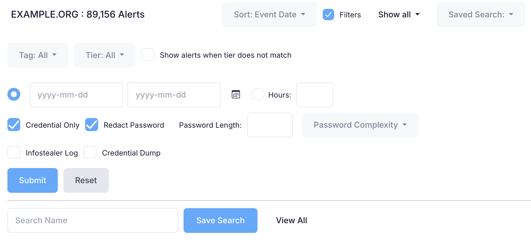Open the calendar date picker icon
The height and width of the screenshot is (240, 531).
236,94
